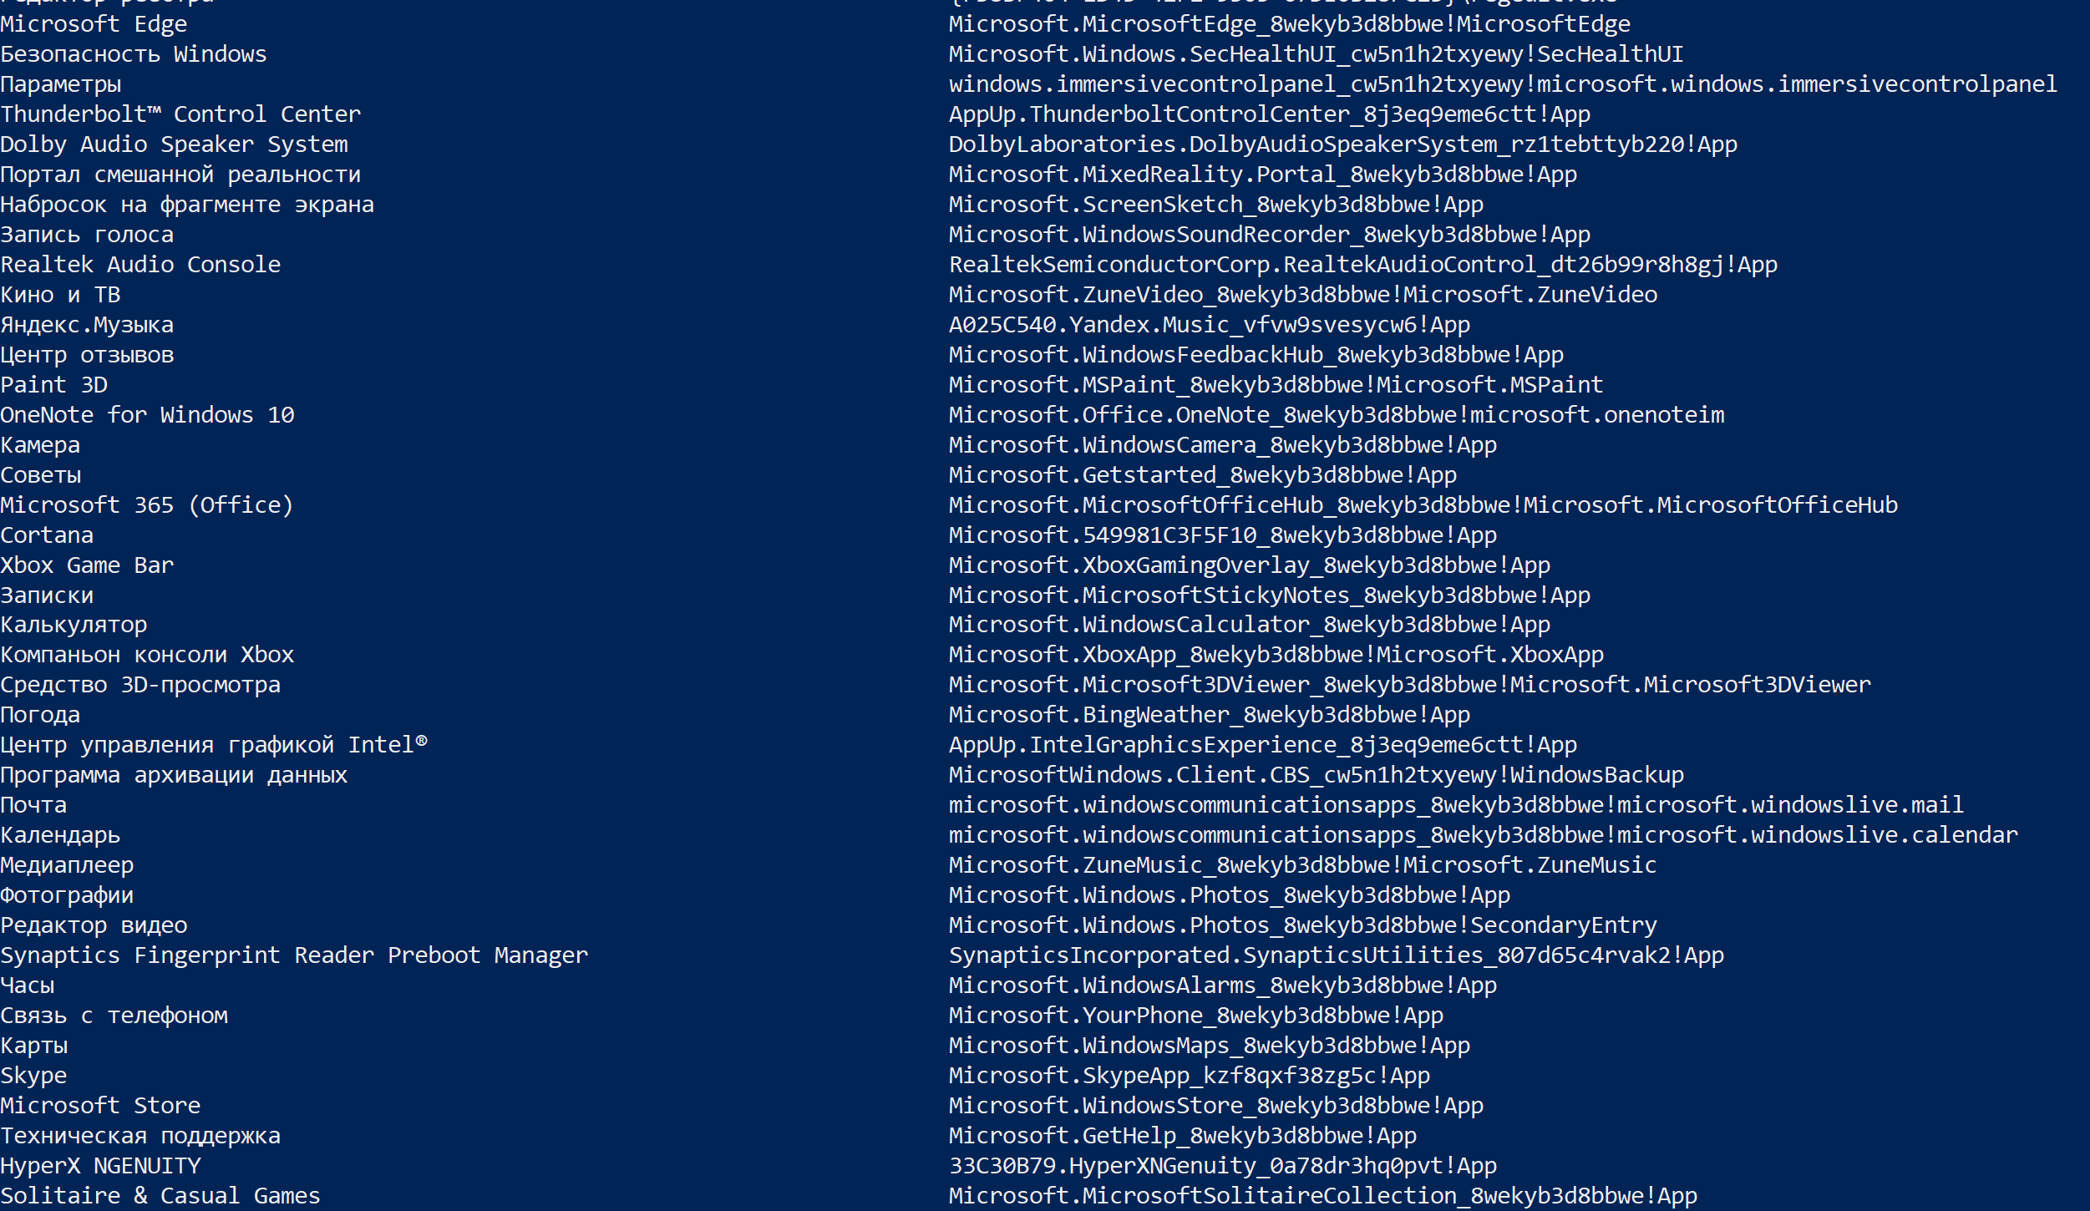Toggle Windows Security settings entry
The width and height of the screenshot is (2090, 1211).
(133, 53)
